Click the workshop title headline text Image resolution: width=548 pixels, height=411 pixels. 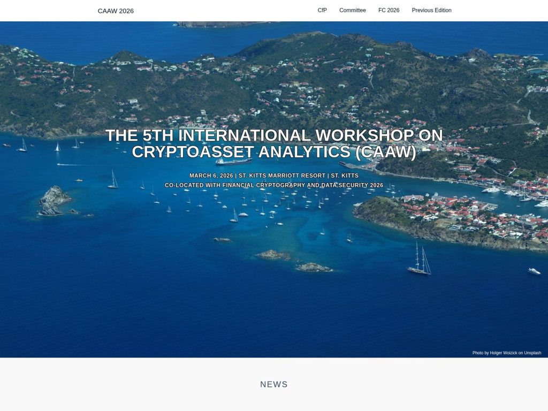(x=274, y=144)
